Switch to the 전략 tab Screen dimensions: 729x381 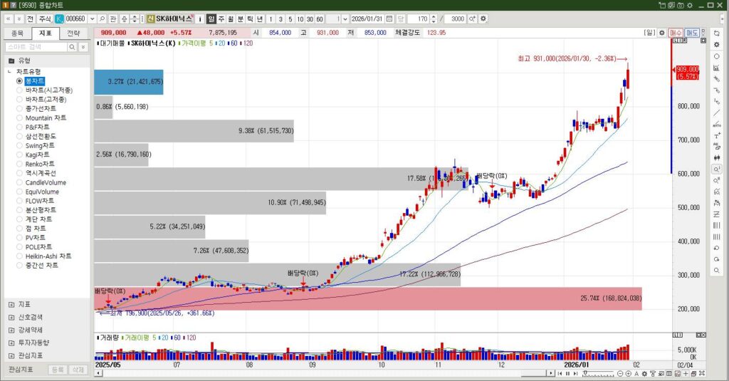point(73,33)
